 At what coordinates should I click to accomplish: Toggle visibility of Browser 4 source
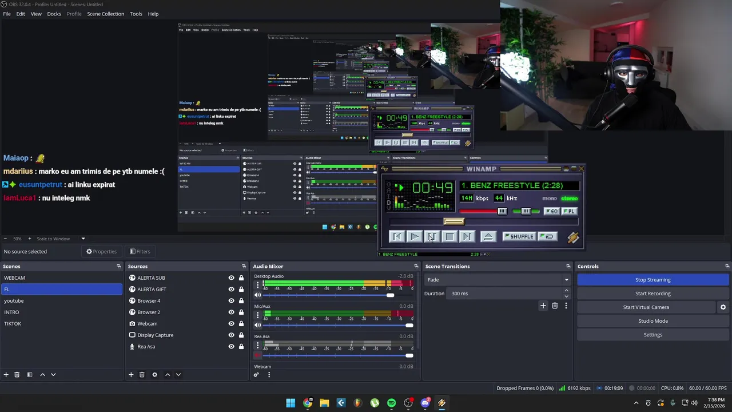pos(231,301)
